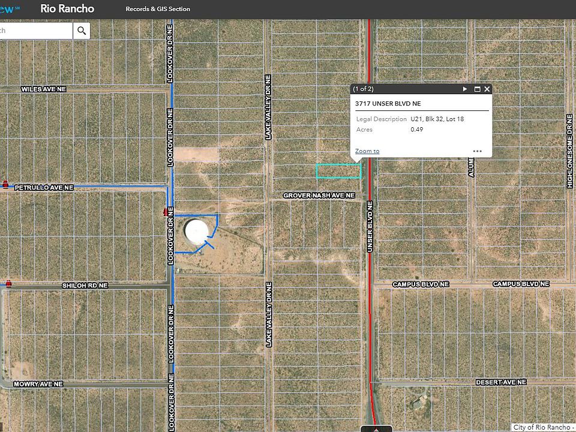Image resolution: width=576 pixels, height=432 pixels.
Task: Click inside the address search field
Action: (x=36, y=31)
